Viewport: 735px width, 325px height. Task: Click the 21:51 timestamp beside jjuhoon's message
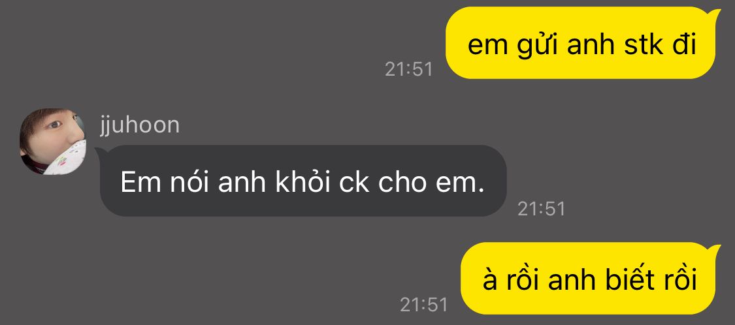click(542, 209)
